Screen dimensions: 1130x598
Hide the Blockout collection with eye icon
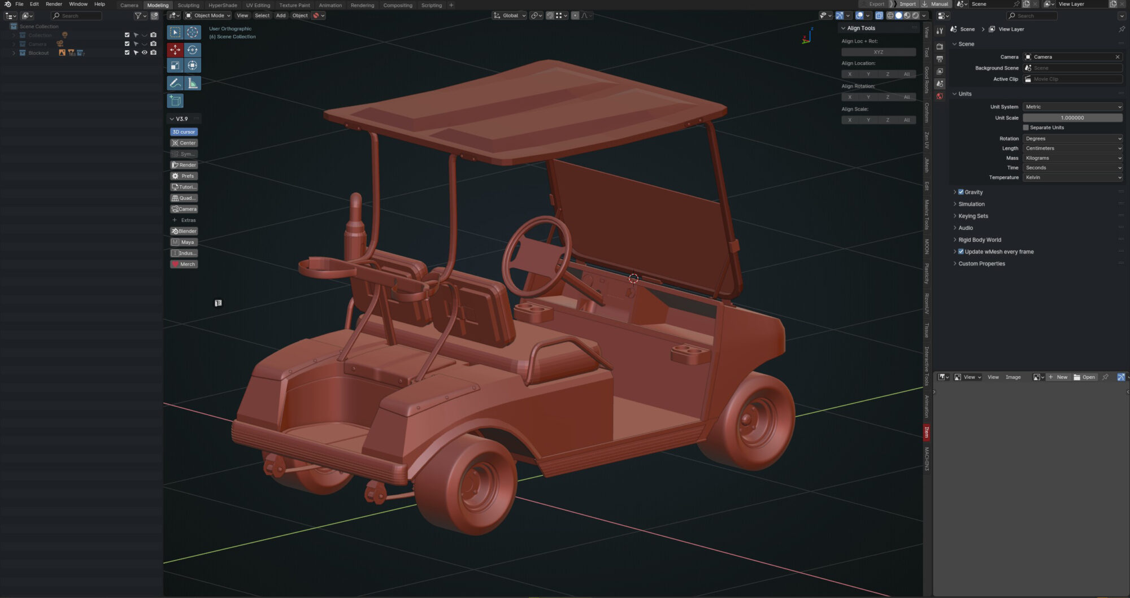click(145, 53)
